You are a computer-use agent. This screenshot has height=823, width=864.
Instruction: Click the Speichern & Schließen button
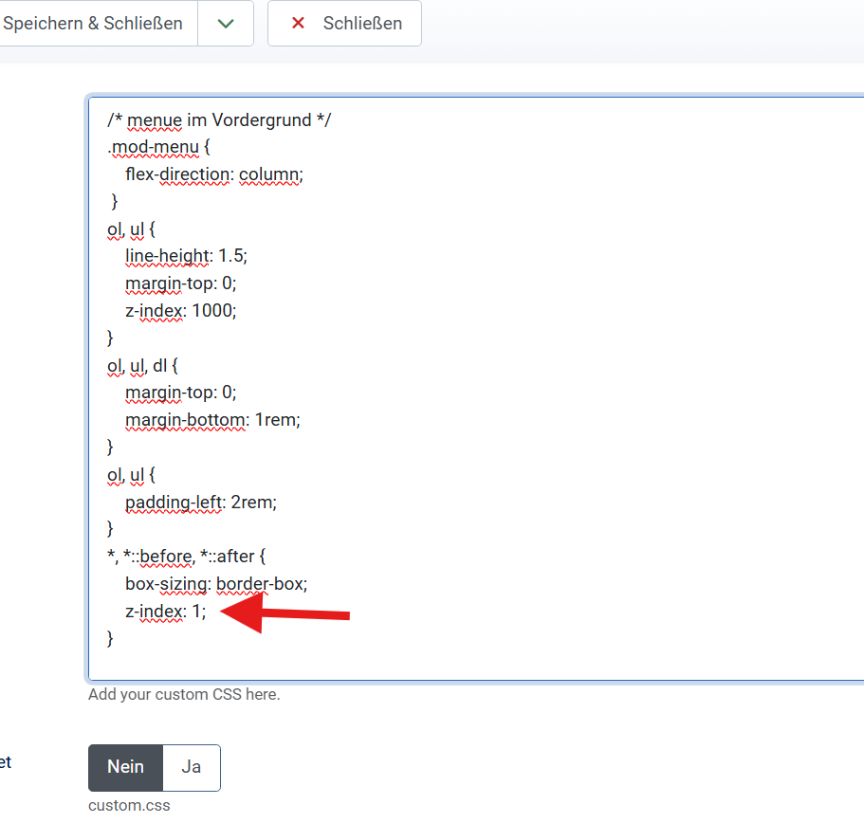click(x=95, y=24)
